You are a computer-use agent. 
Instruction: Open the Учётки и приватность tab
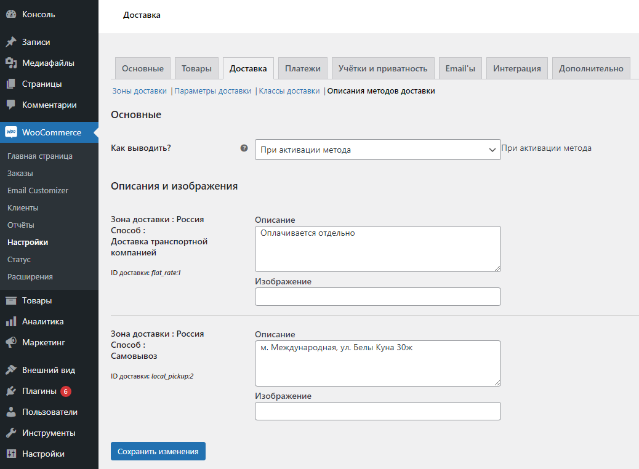pos(383,68)
